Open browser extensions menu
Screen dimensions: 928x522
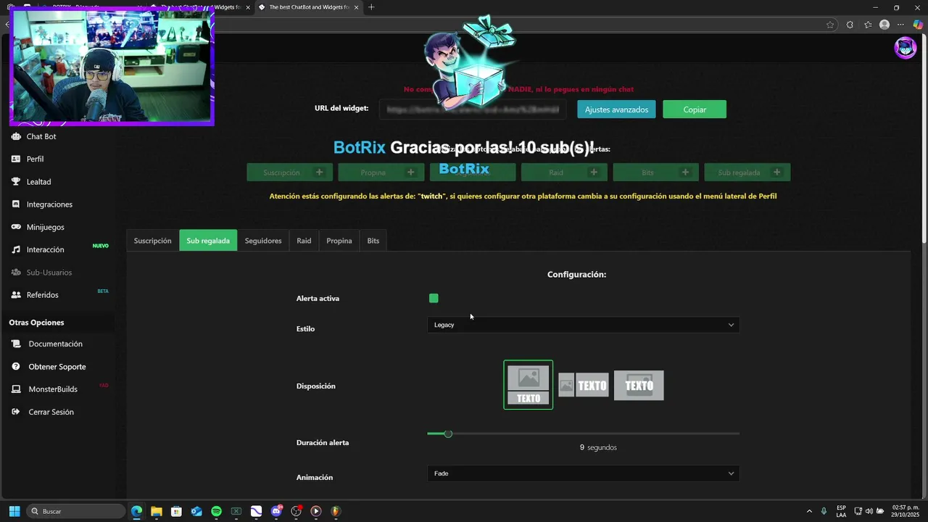850,25
